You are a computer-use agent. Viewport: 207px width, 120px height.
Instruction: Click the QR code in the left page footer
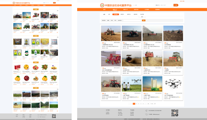coord(54,116)
